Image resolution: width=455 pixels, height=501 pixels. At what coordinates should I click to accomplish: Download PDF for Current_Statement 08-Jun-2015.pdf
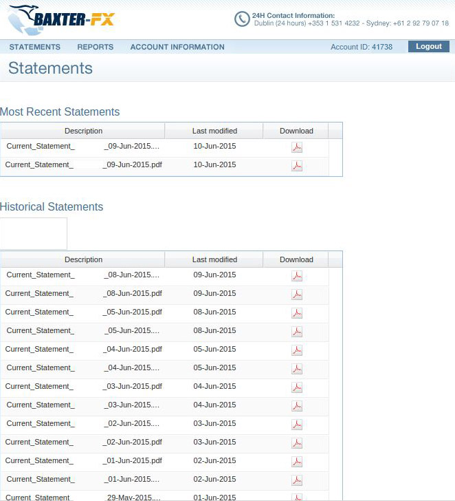point(297,295)
